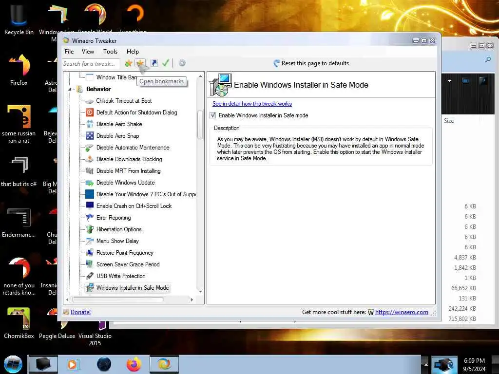499x374 pixels.
Task: Click the green checkmark toolbar icon
Action: tap(166, 63)
